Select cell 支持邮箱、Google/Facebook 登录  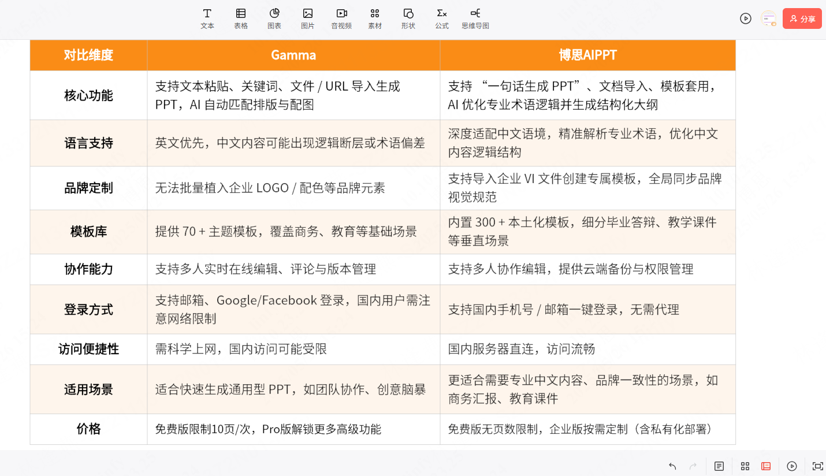point(293,309)
